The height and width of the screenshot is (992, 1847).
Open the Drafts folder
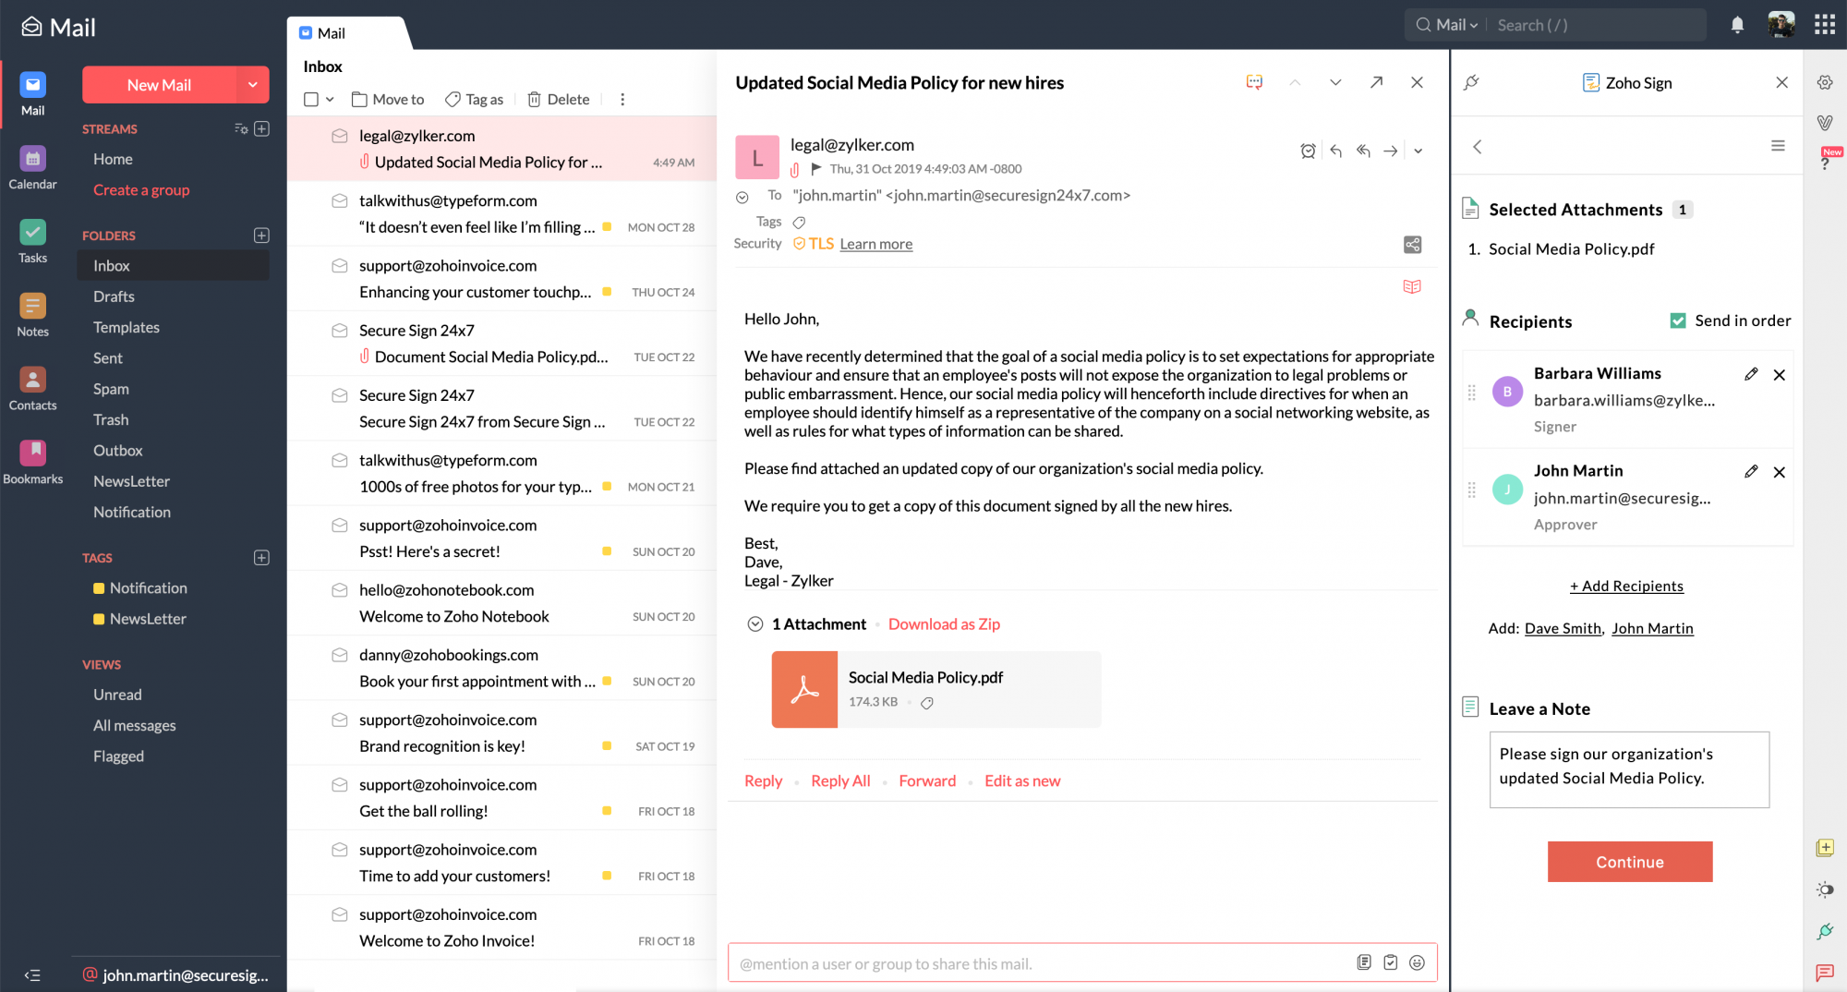tap(114, 296)
